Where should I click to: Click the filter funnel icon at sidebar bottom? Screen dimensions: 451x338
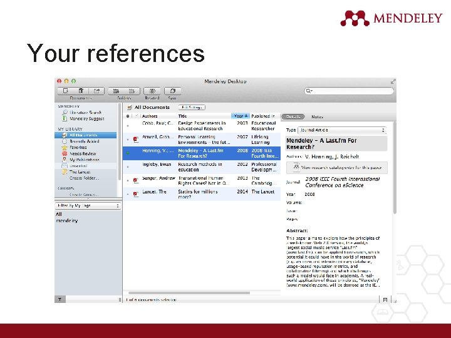click(60, 299)
